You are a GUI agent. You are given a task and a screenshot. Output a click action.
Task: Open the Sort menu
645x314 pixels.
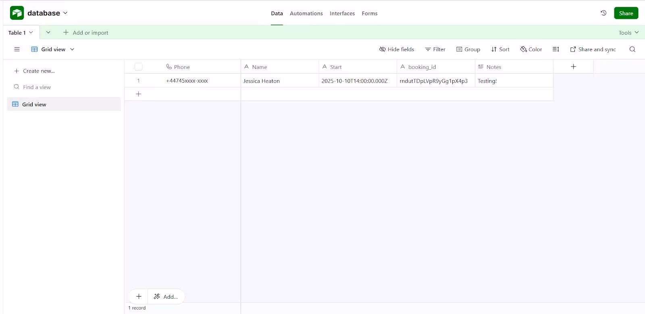click(x=500, y=49)
